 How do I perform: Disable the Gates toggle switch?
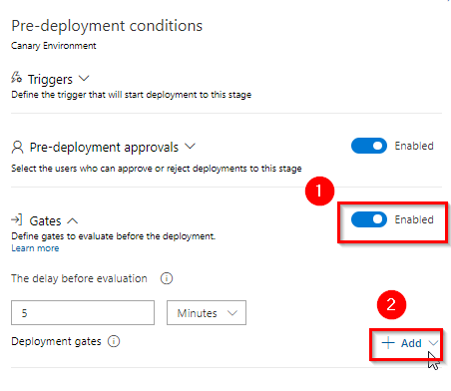click(x=369, y=219)
